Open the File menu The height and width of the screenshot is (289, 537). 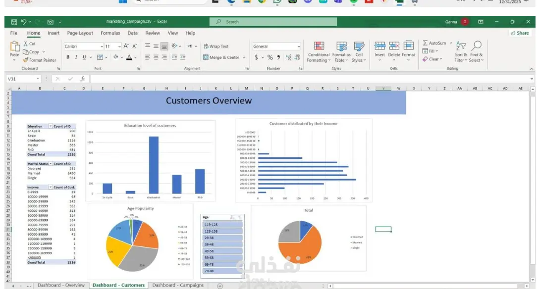coord(14,33)
